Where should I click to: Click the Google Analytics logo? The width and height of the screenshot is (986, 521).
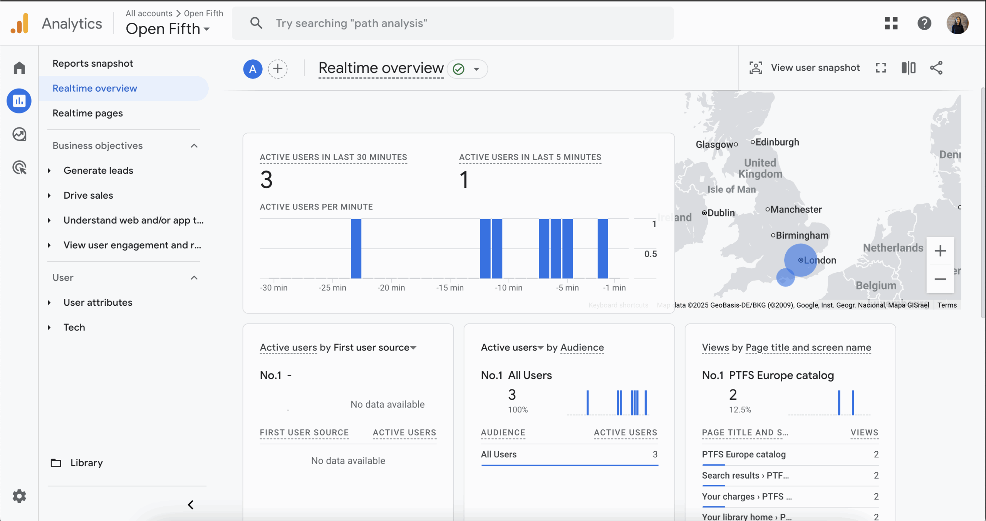(20, 23)
